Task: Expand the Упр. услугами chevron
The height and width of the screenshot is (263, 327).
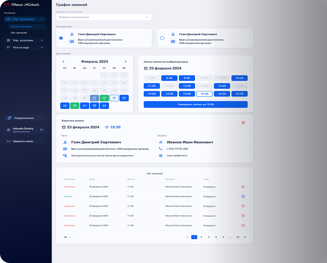Action: click(x=42, y=40)
